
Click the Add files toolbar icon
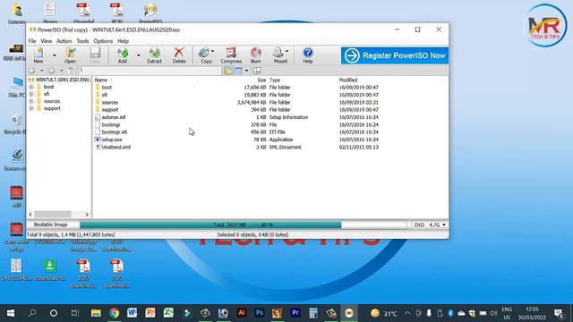pyautogui.click(x=123, y=55)
